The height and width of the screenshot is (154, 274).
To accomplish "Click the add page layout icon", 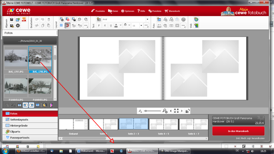I will [61, 19].
